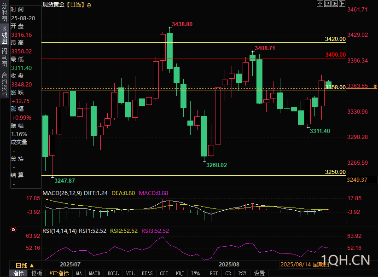Click the red sun icon beside the RSI panel
The image size is (378, 277).
pyautogui.click(x=13, y=230)
